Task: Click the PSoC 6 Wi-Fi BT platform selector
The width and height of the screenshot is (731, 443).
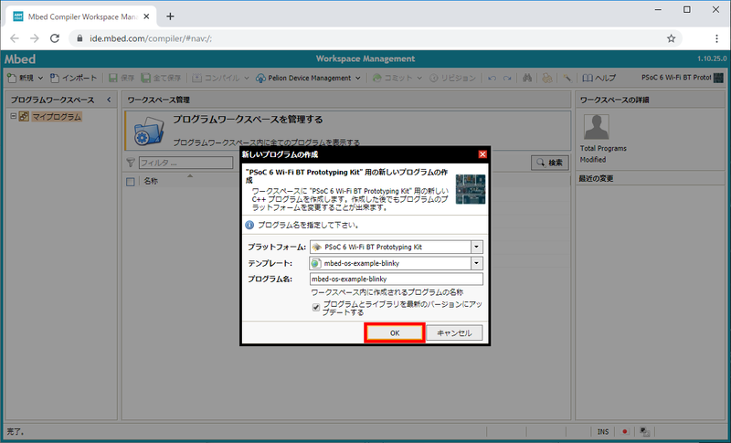Action: point(682,78)
